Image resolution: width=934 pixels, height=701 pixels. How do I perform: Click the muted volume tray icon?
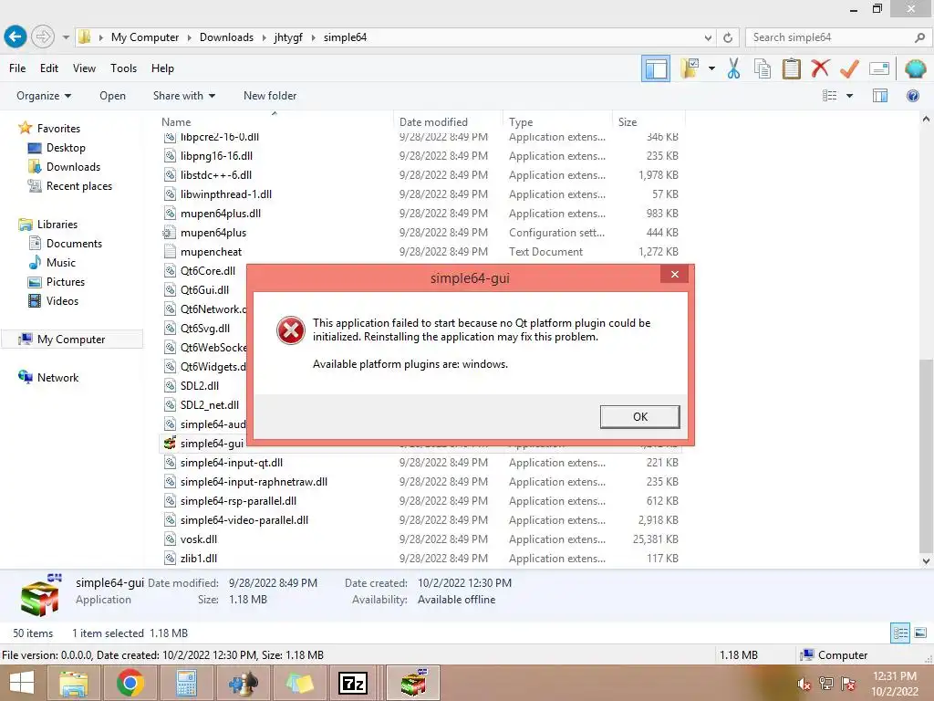pyautogui.click(x=804, y=685)
